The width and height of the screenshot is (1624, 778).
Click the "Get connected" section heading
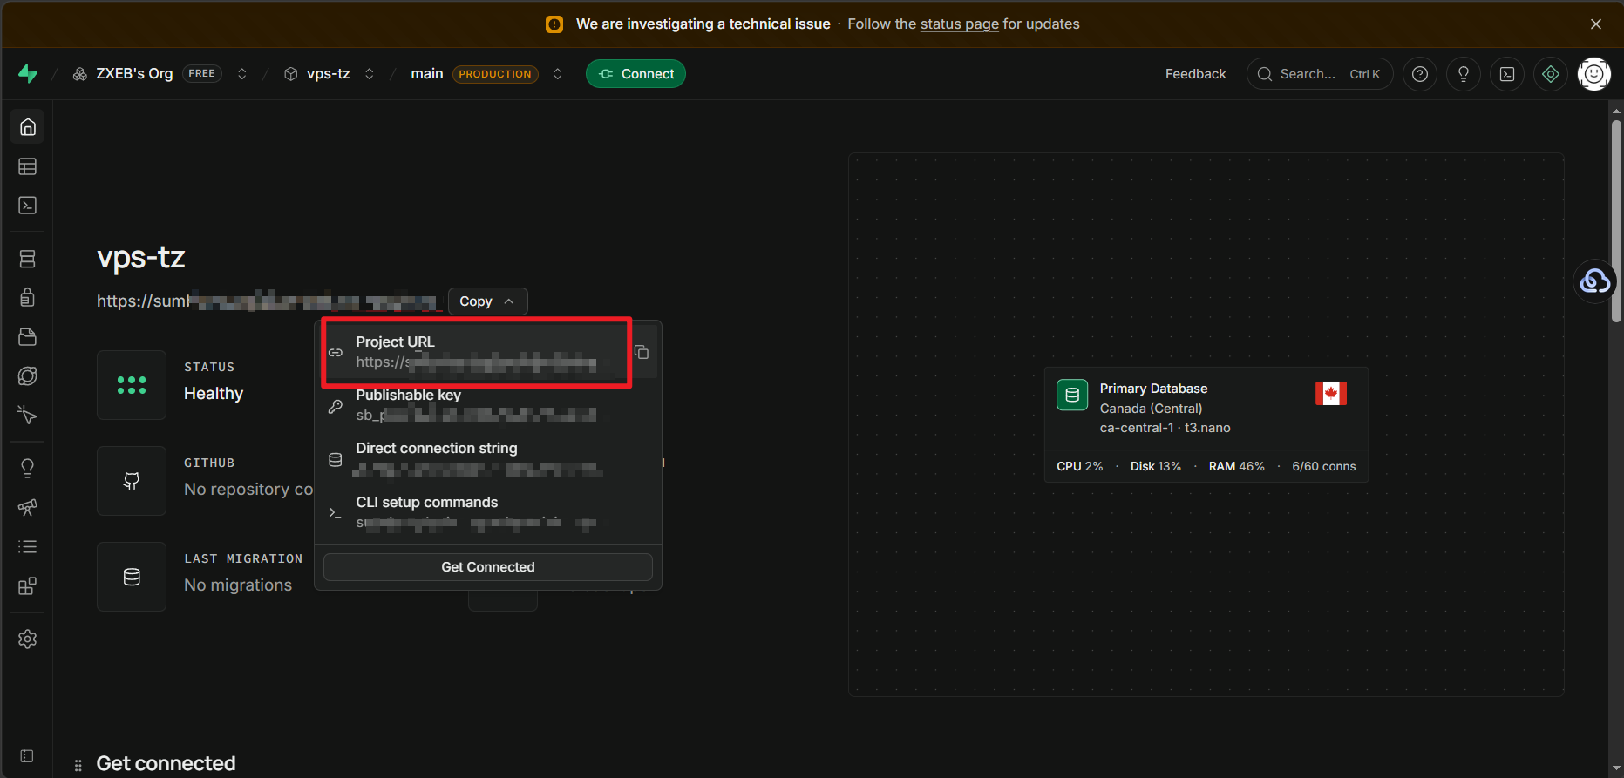pos(166,764)
